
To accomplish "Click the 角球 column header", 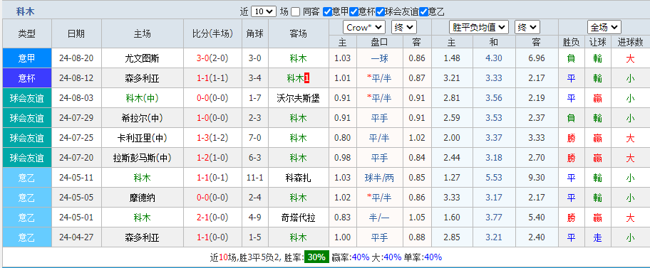I will [255, 34].
